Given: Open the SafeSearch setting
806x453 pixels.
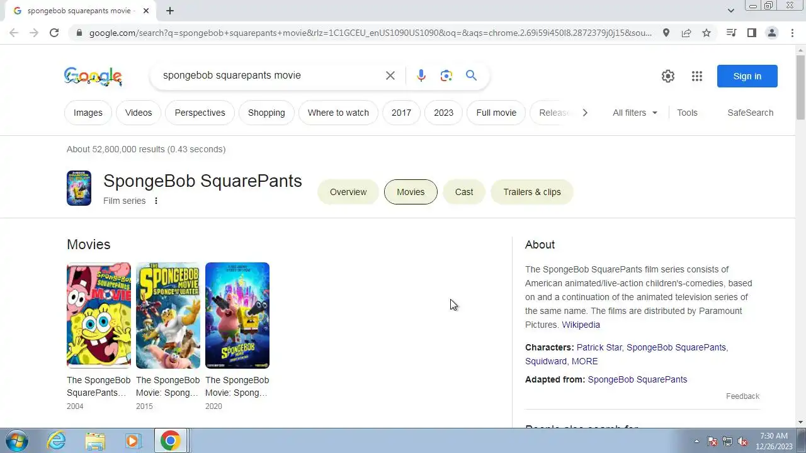Looking at the screenshot, I should coord(751,113).
